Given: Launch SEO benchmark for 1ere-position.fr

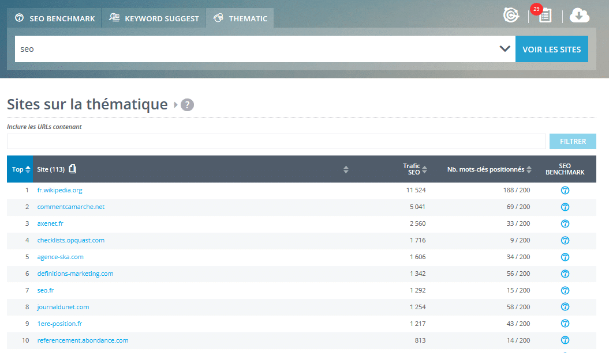Looking at the screenshot, I should [565, 324].
